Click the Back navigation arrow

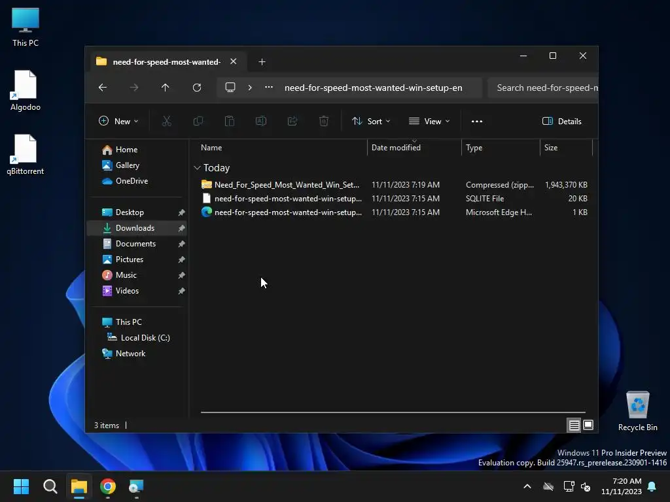[103, 88]
